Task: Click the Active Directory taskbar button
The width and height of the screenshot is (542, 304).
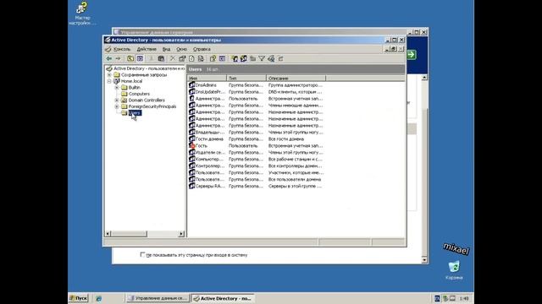Action: tap(223, 298)
